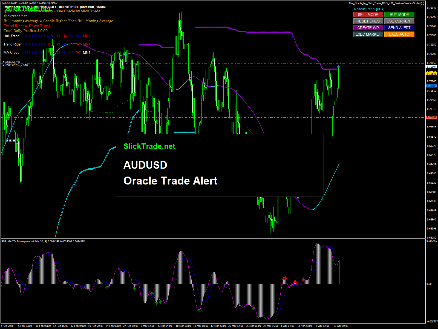This screenshot has width=438, height=329.
Task: Select H4 in the Hull Trend row
Action: (64, 36)
